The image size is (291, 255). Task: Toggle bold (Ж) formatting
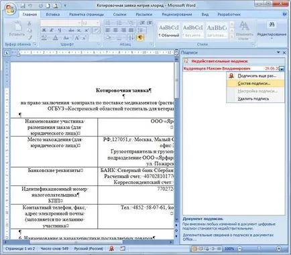point(44,30)
